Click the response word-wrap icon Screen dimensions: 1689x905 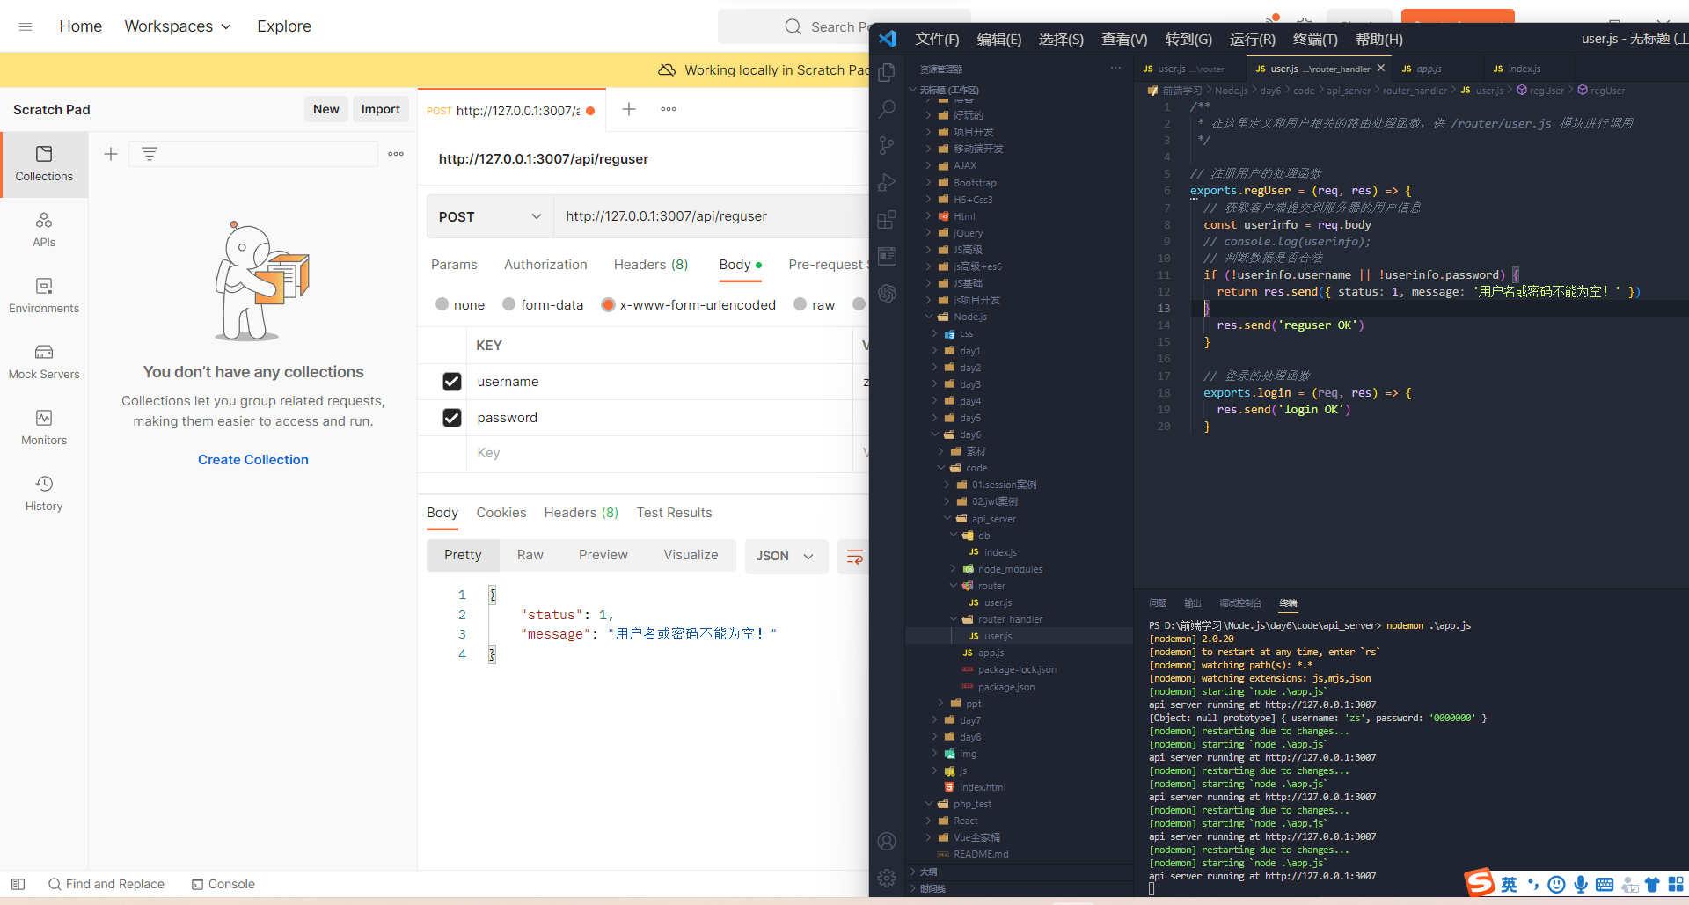click(854, 556)
